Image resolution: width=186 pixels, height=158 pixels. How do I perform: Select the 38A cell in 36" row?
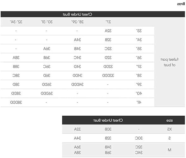point(16,58)
